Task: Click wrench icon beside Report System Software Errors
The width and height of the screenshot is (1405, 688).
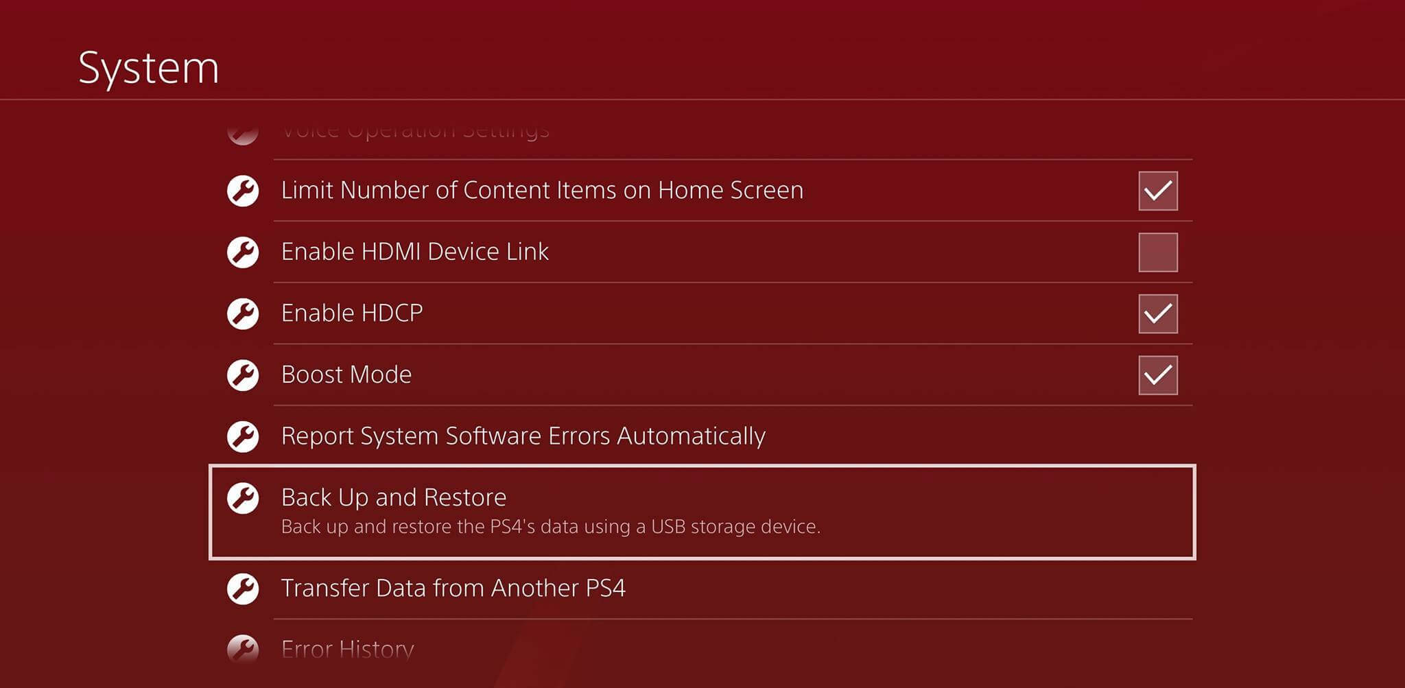Action: pyautogui.click(x=243, y=436)
